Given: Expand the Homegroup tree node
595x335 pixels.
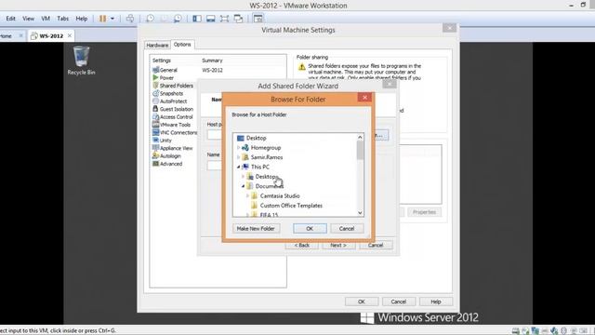Looking at the screenshot, I should pos(239,148).
